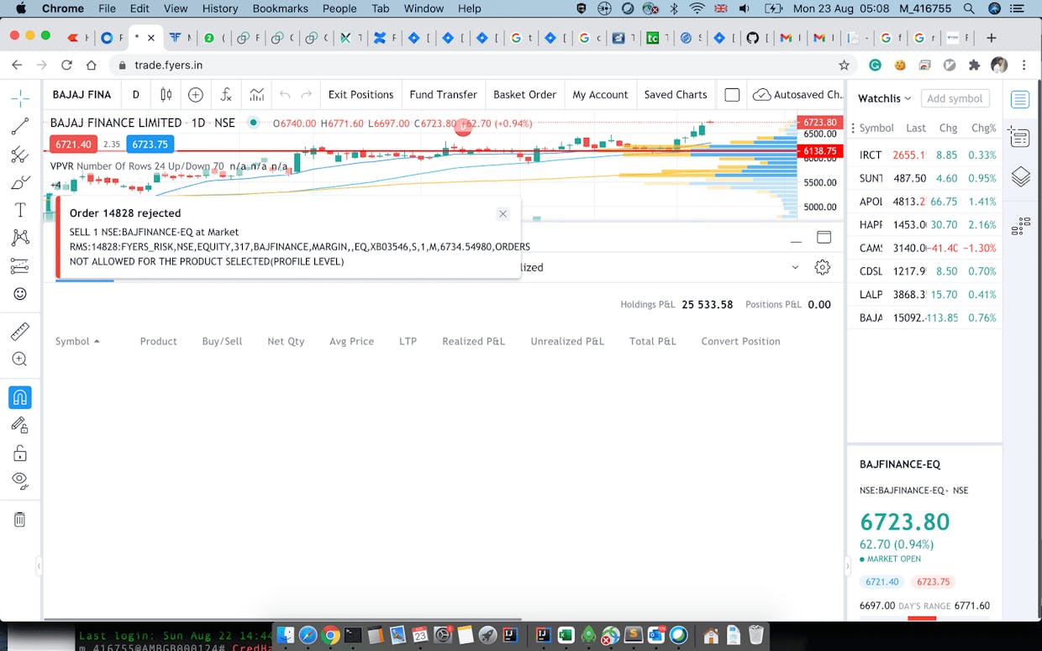This screenshot has width=1042, height=651.
Task: Select the ruler measure tool
Action: pyautogui.click(x=20, y=331)
